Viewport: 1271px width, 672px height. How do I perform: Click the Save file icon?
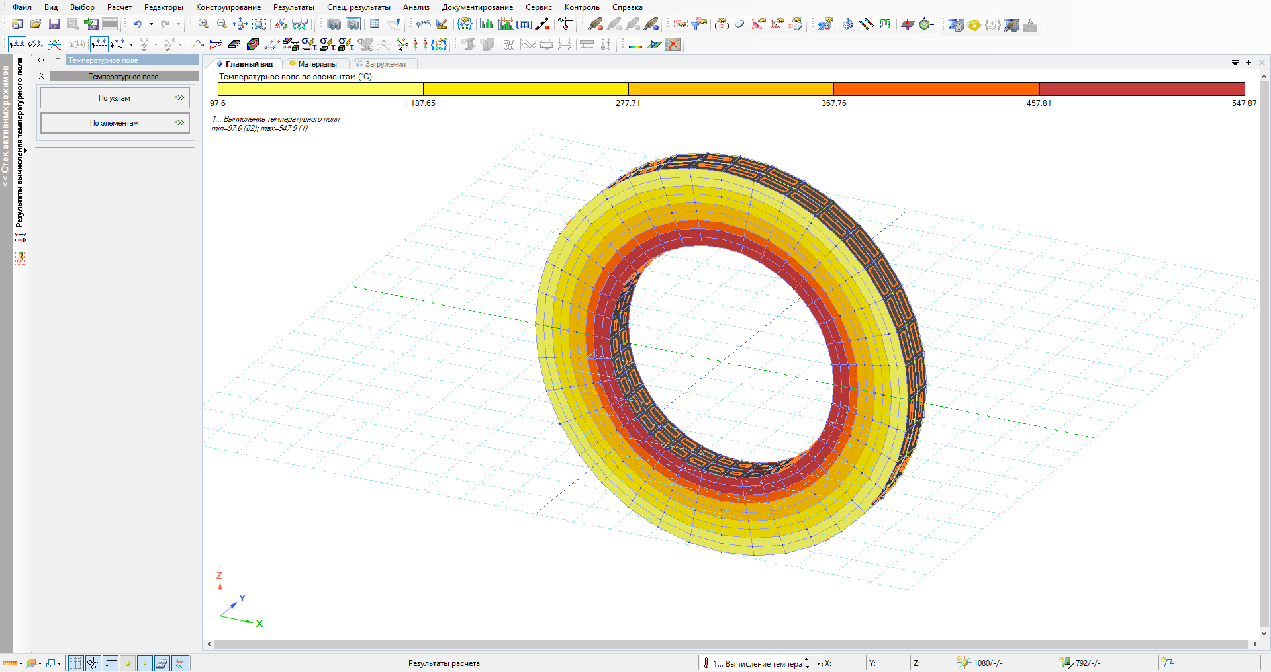[x=54, y=24]
